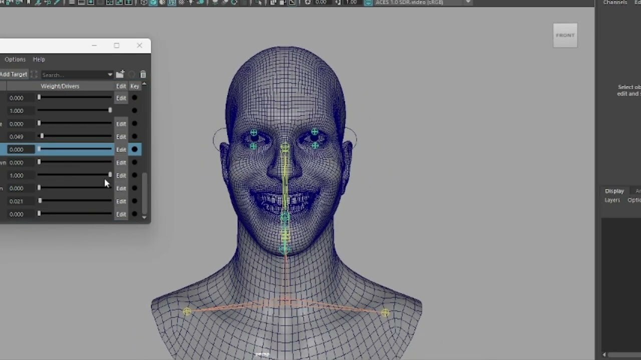
Task: Open the Options menu in Shape Editor
Action: click(x=15, y=59)
